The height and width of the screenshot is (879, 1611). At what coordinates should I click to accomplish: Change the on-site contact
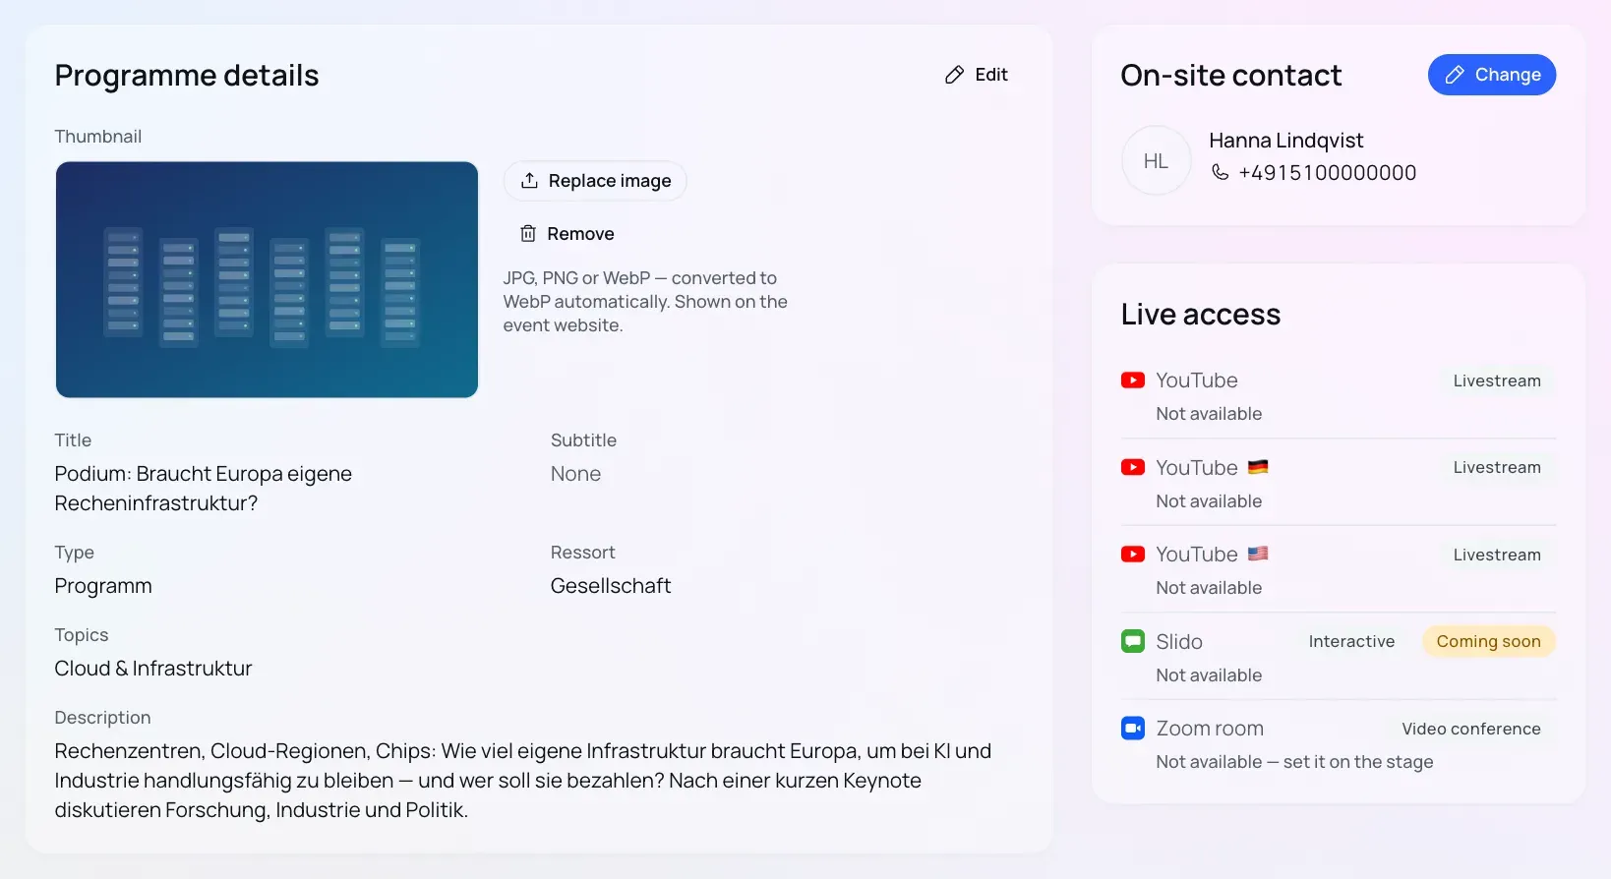(x=1491, y=75)
